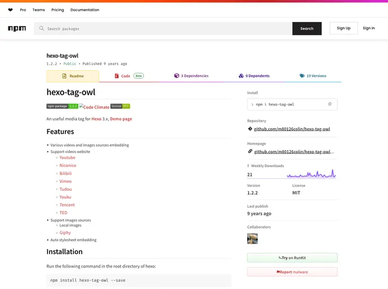The height and width of the screenshot is (289, 388).
Task: Open the Tudou link
Action: pyautogui.click(x=65, y=189)
